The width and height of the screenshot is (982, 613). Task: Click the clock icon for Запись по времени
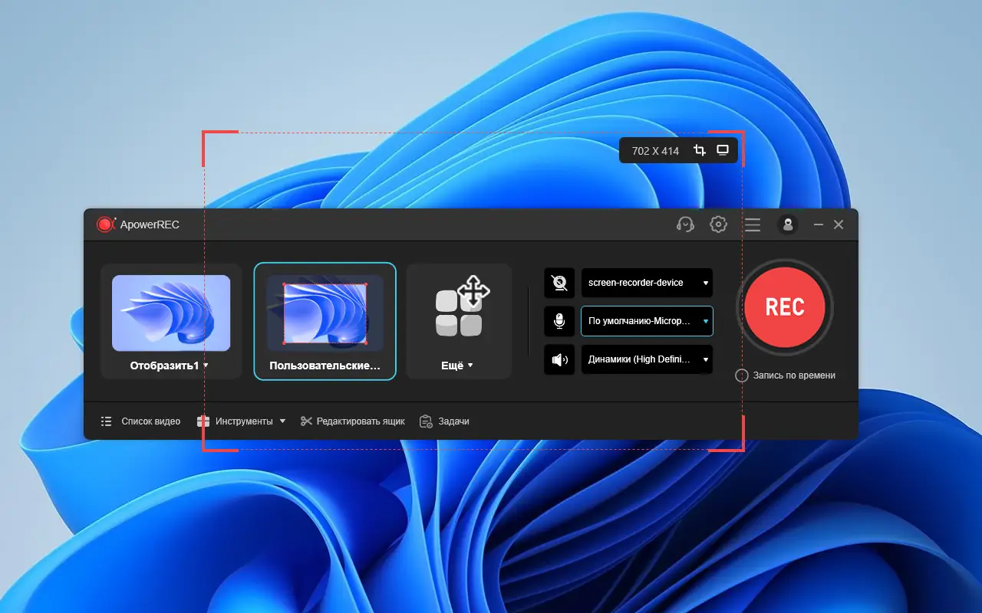pos(741,375)
